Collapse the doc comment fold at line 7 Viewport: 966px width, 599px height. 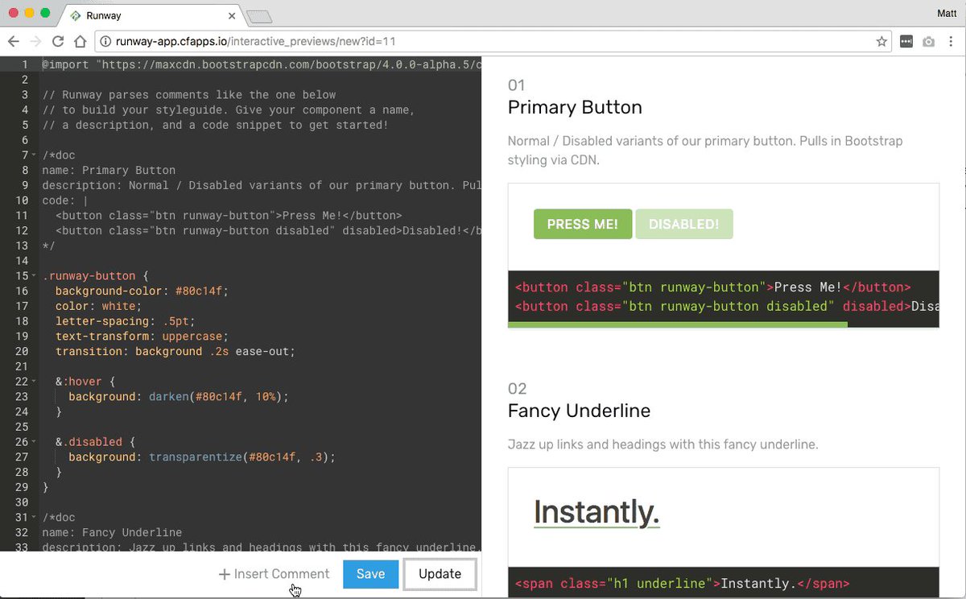tap(33, 155)
